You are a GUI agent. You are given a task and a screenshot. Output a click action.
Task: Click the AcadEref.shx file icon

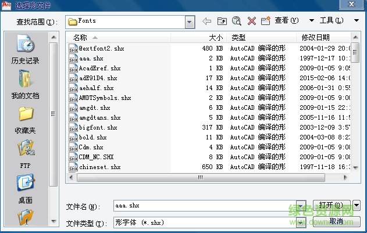73,68
